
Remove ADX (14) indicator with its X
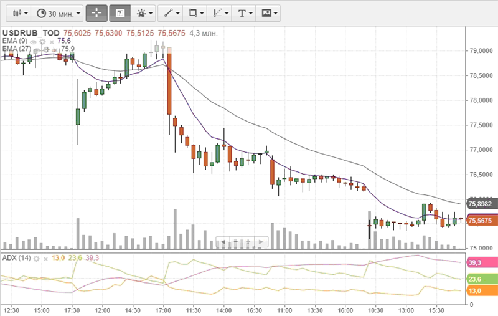pos(45,259)
